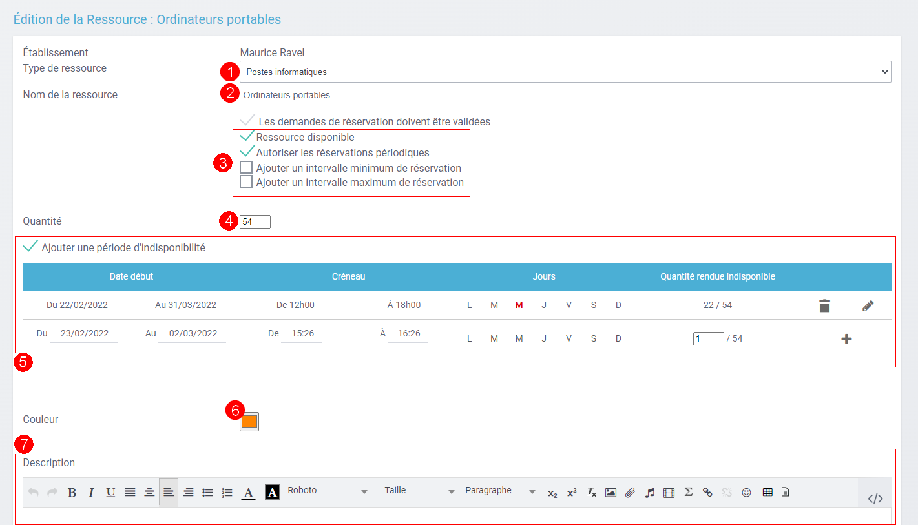Delete the unavailability period with trash icon
The image size is (918, 525).
[x=824, y=305]
